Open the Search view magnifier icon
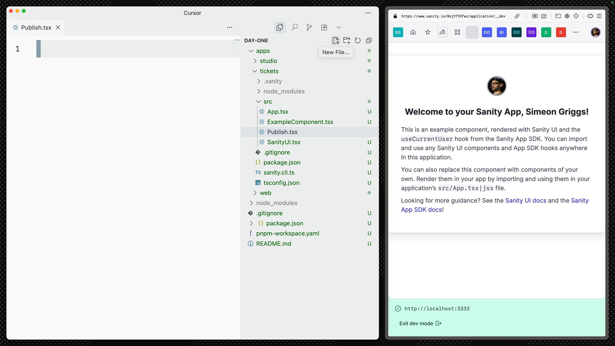Screen dimensions: 615x346 coord(295,27)
